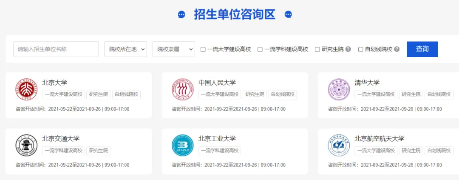The image size is (459, 180).
Task: Click 研究生院 tag on 中国人民大学 card
Action: pos(255,94)
